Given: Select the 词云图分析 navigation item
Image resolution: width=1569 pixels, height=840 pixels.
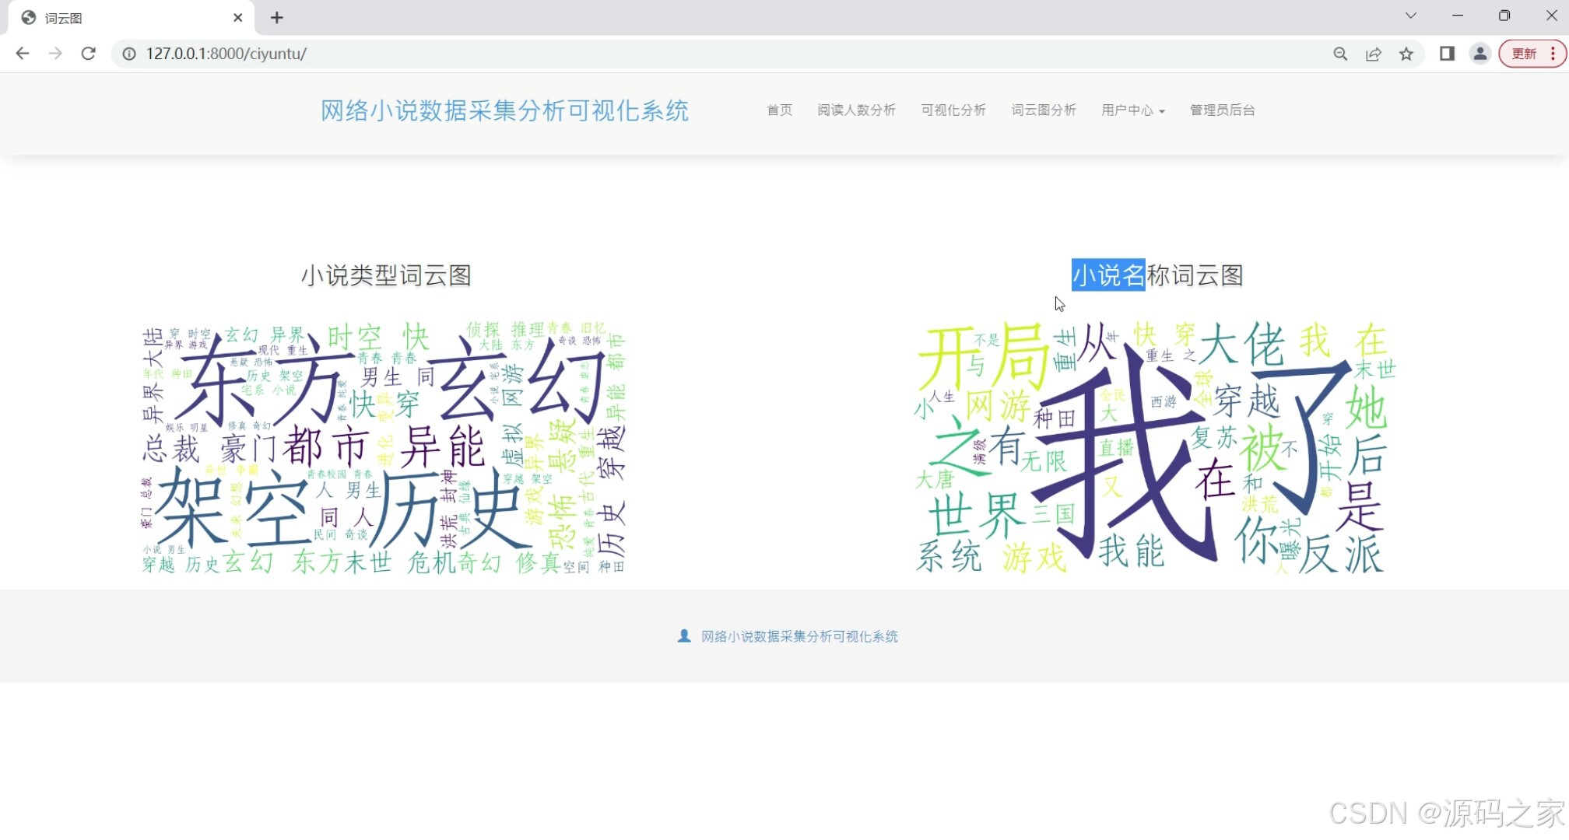Looking at the screenshot, I should pyautogui.click(x=1043, y=110).
